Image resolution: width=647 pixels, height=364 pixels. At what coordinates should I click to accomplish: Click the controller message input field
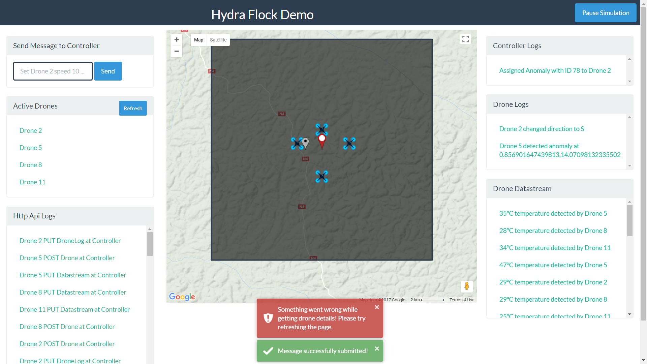[53, 71]
